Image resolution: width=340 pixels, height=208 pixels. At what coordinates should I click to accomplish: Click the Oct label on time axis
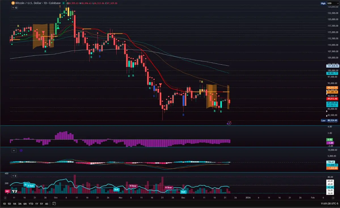click(56, 198)
